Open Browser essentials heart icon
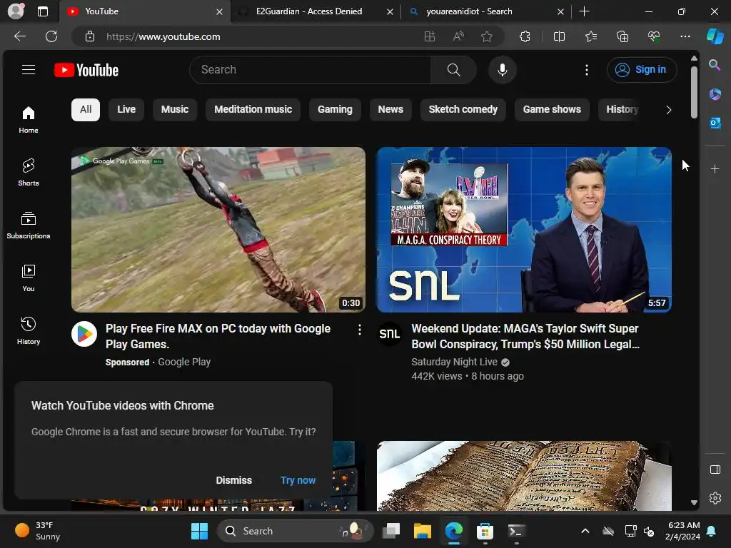Screen dimensions: 731x548 tap(654, 36)
